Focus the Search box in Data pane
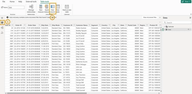 point(177,23)
